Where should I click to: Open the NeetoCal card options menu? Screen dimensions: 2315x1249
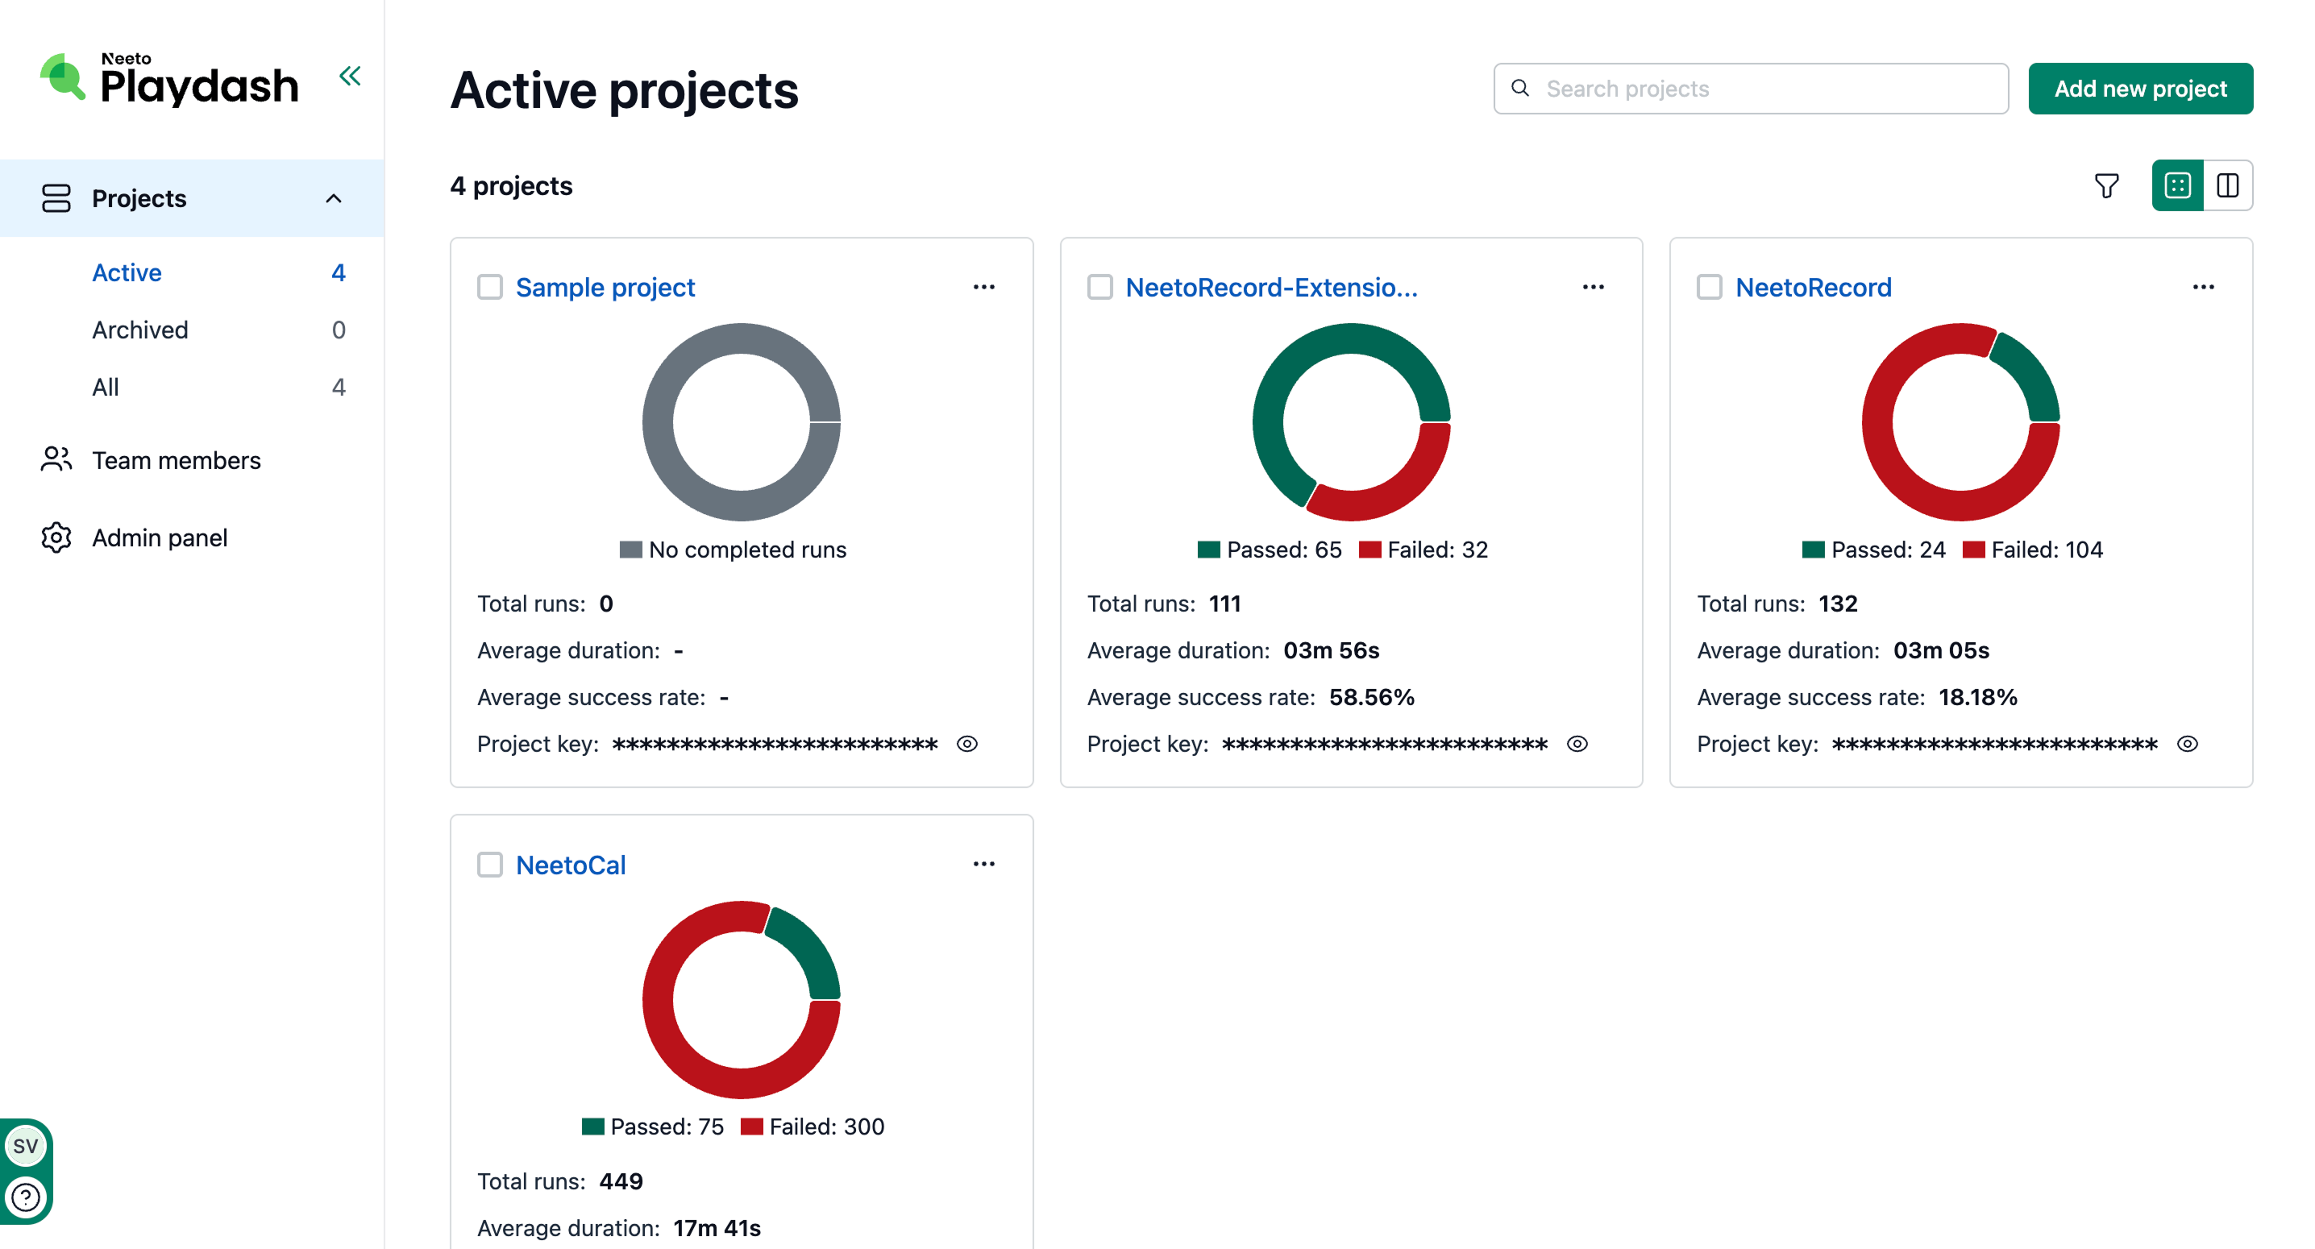click(x=984, y=865)
